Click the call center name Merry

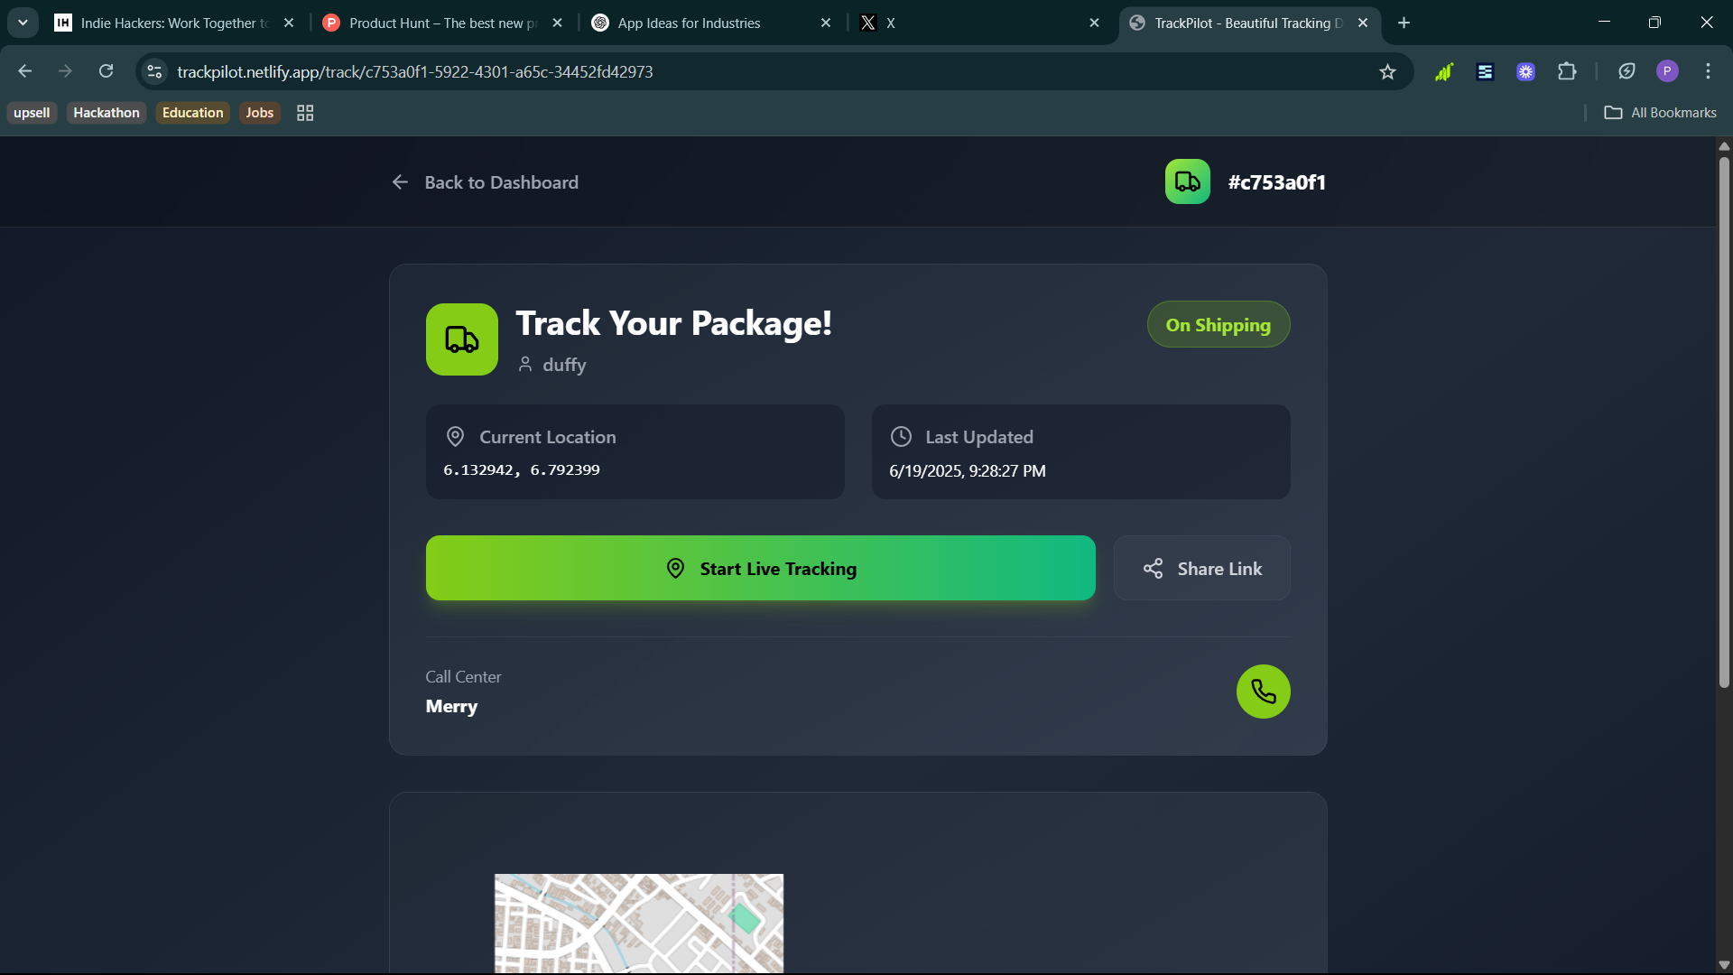click(451, 706)
